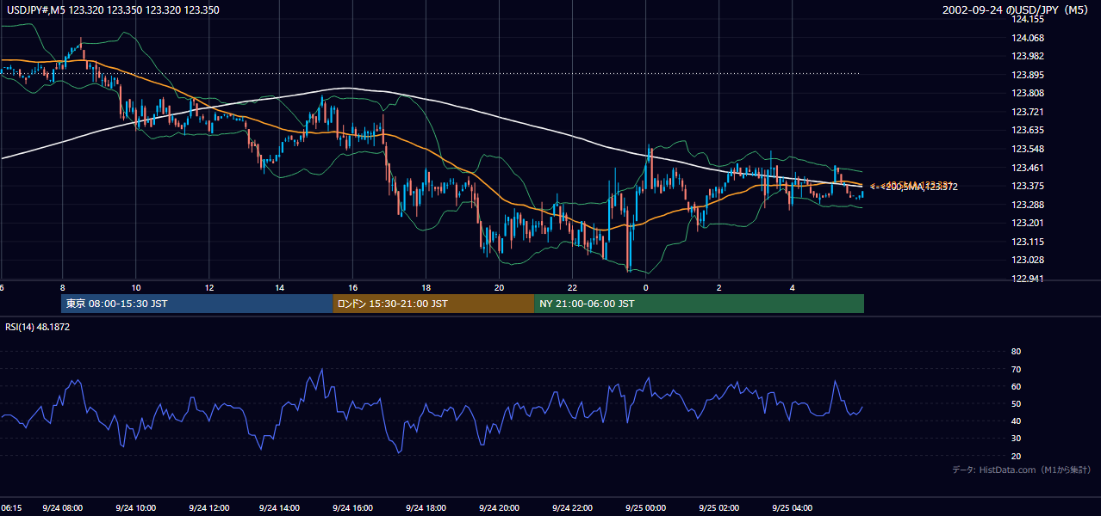Select the NY 21:00-06:00 JST session bar

(x=699, y=304)
